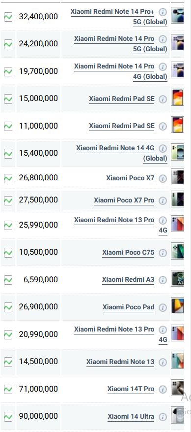This screenshot has width=191, height=432.
Task: Click info icon next to Xiaomi Poco Pad
Action: click(x=163, y=307)
